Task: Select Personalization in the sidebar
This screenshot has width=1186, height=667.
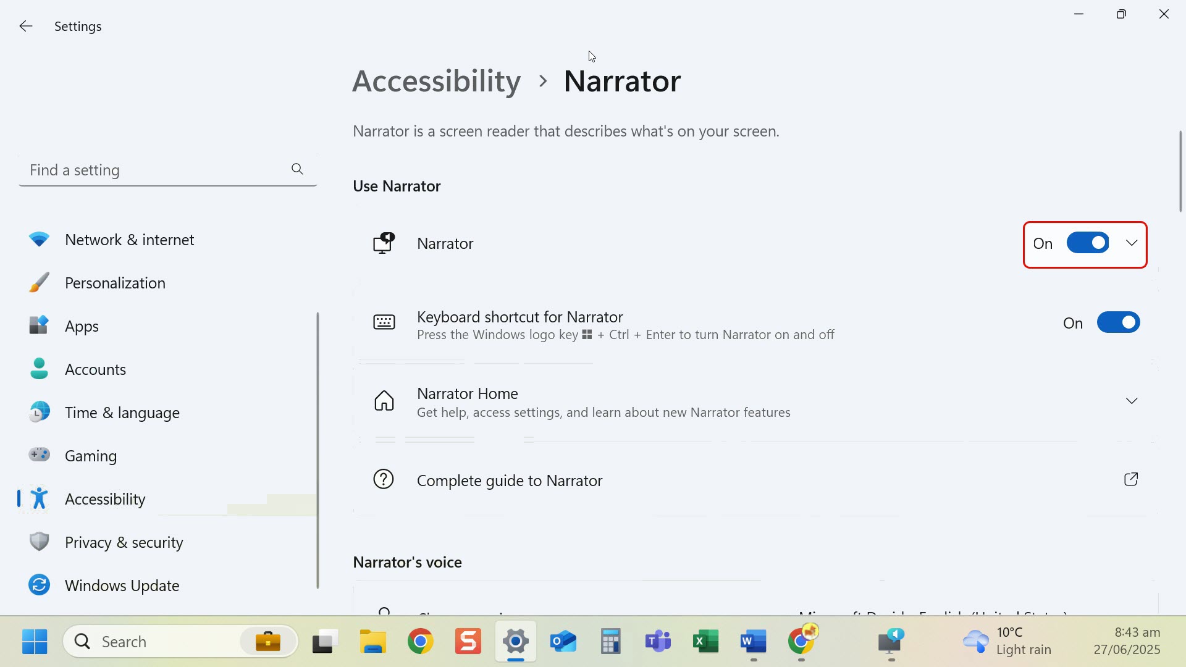Action: [167, 283]
